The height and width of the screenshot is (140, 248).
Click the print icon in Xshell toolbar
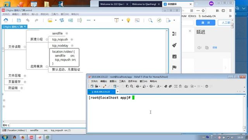138,86
